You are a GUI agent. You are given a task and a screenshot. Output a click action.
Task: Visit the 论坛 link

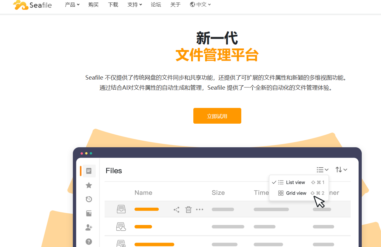coord(156,4)
